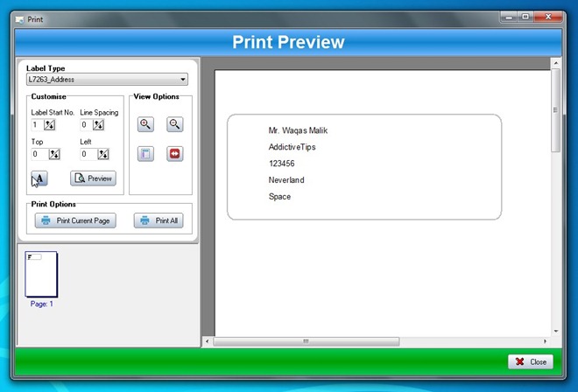Click the '123456' label line
Image resolution: width=578 pixels, height=392 pixels.
(282, 164)
